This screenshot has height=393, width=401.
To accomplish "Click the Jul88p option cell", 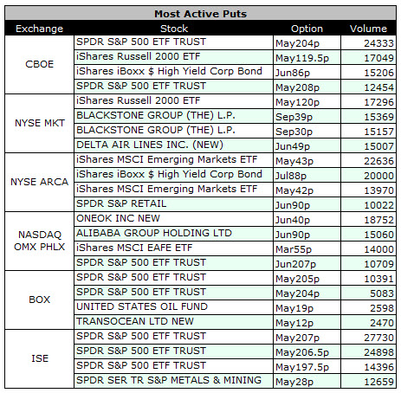I will click(x=307, y=175).
